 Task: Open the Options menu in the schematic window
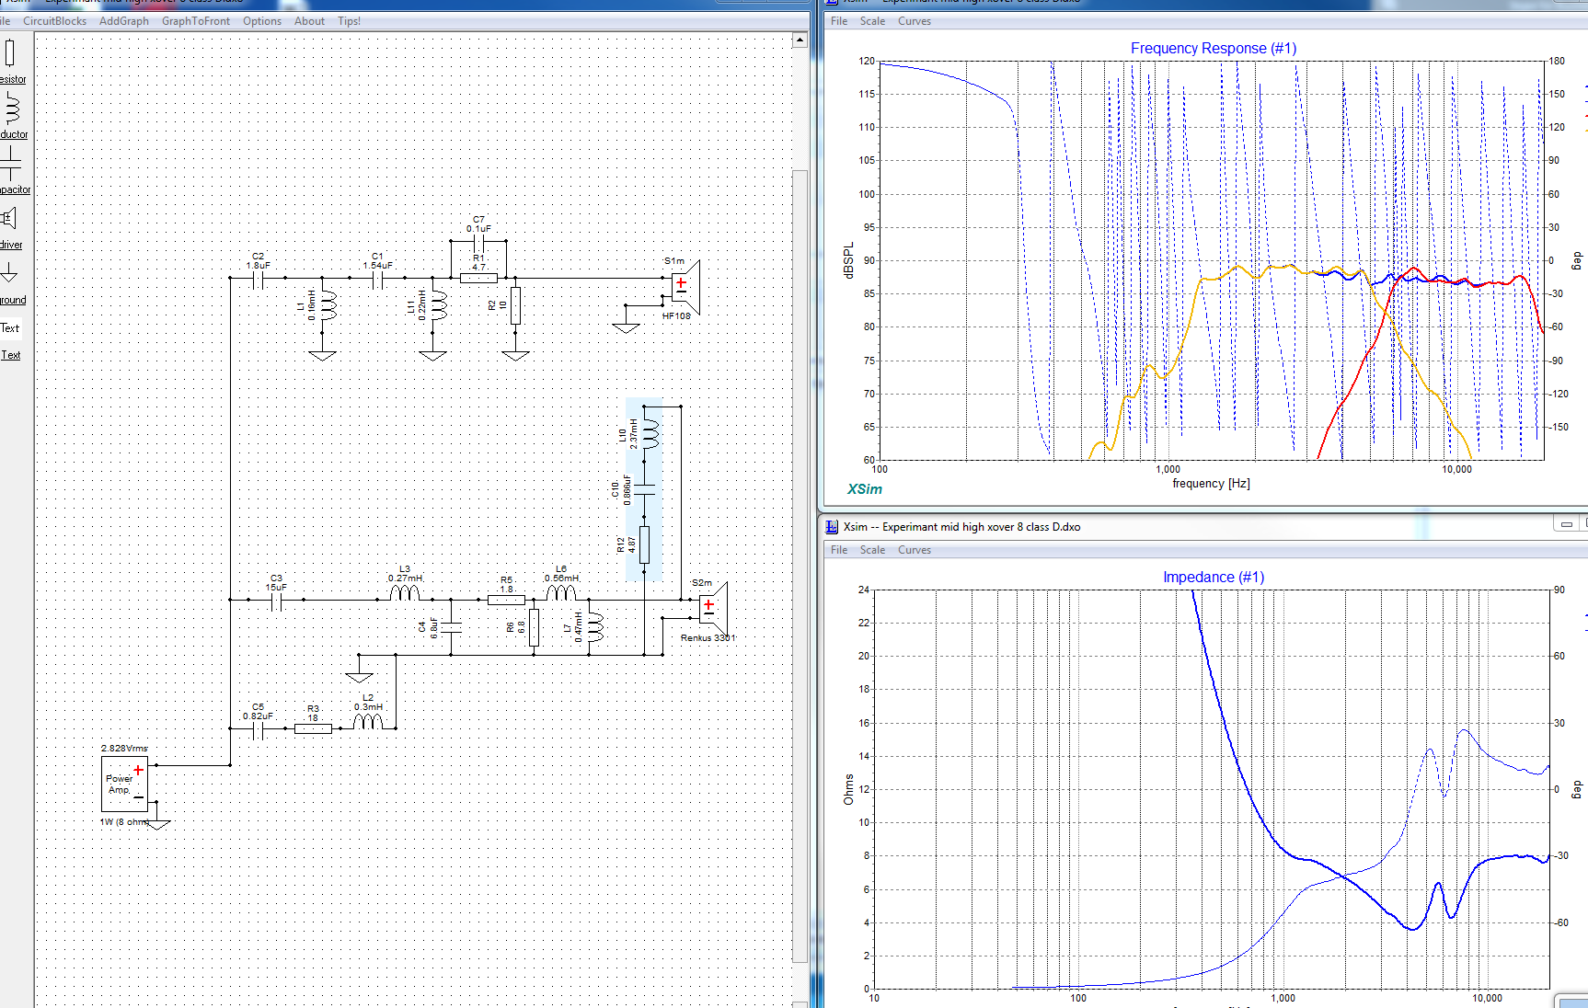(x=262, y=21)
